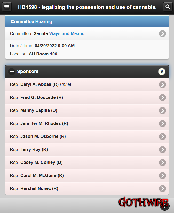Open the hamburger menu icon
This screenshot has height=213, width=174.
pyautogui.click(x=7, y=7)
